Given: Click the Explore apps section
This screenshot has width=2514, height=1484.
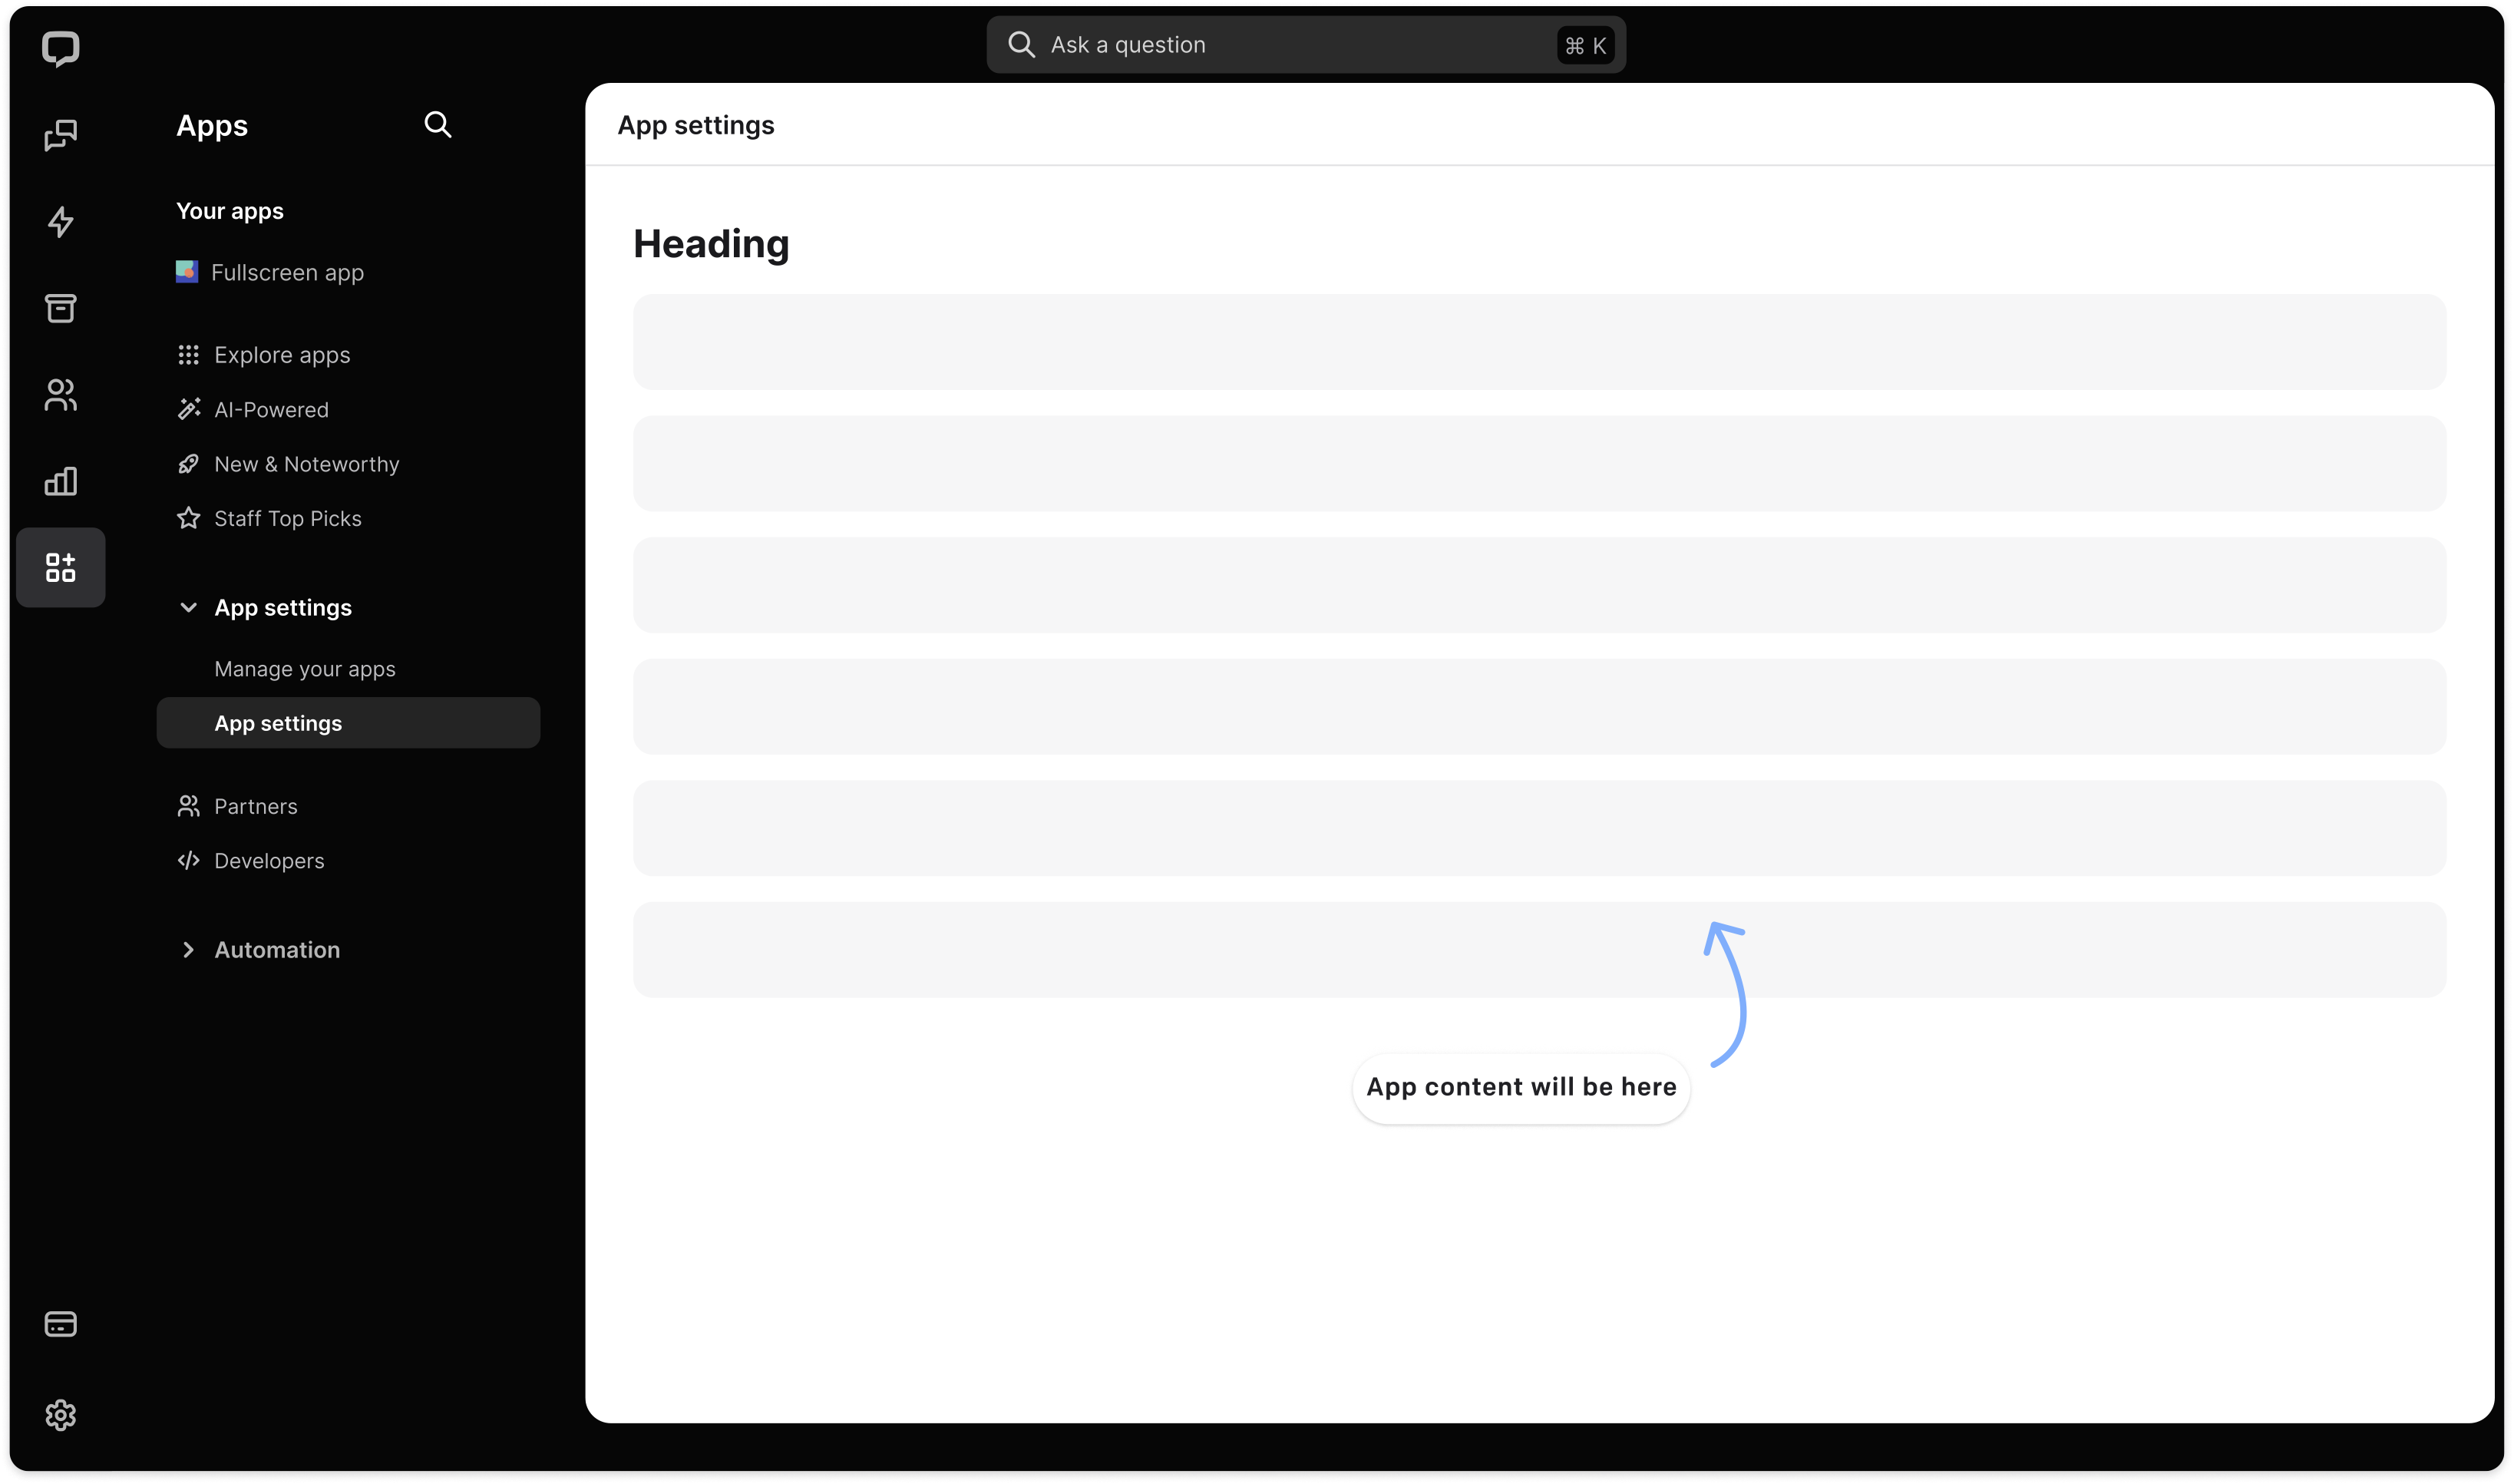Looking at the screenshot, I should click(281, 353).
